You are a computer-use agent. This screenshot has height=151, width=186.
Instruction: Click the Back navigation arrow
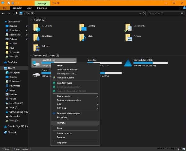click(3, 13)
